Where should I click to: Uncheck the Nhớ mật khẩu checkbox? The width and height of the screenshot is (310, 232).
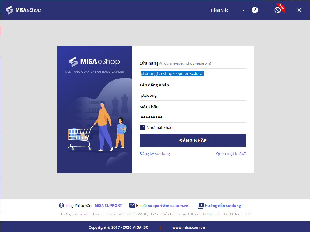pyautogui.click(x=142, y=127)
